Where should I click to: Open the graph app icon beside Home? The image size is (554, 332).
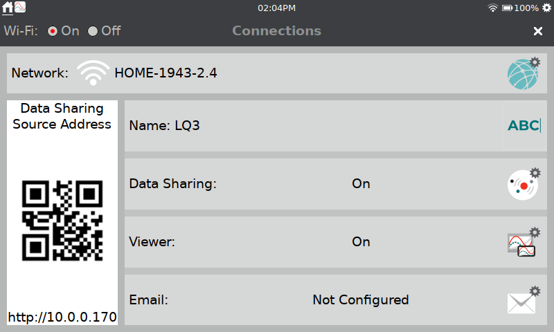point(20,7)
